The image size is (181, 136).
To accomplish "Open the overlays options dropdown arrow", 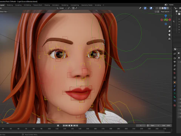I will [x=153, y=8].
